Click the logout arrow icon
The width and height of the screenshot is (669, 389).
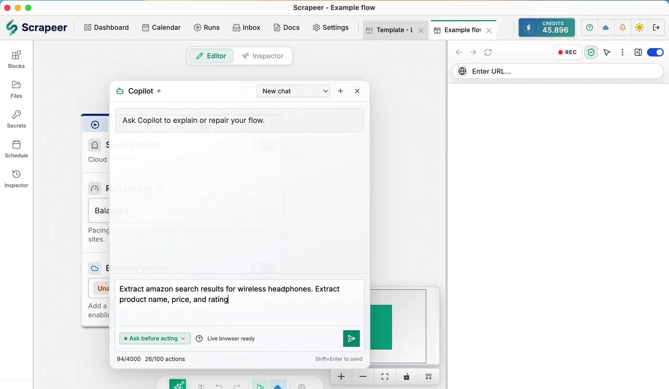point(656,28)
